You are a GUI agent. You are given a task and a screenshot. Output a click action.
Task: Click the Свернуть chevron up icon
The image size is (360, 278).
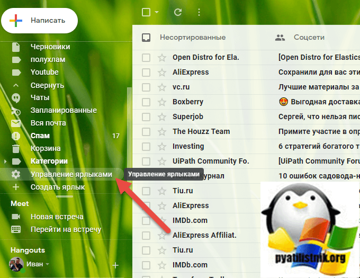[x=16, y=85]
